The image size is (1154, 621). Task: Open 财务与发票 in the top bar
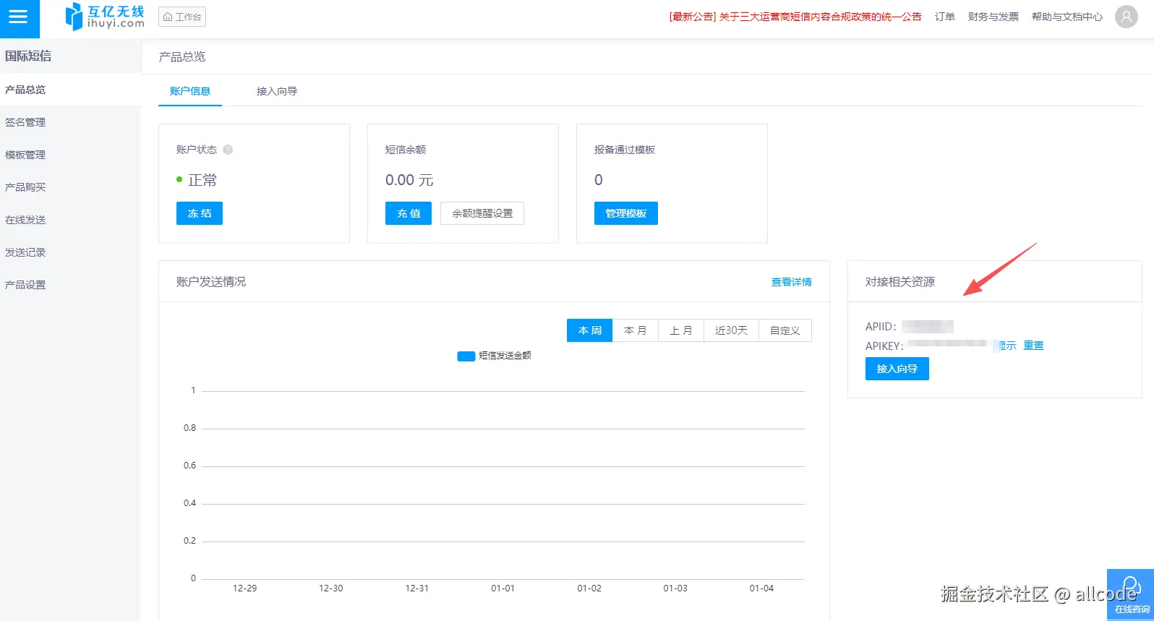[993, 17]
